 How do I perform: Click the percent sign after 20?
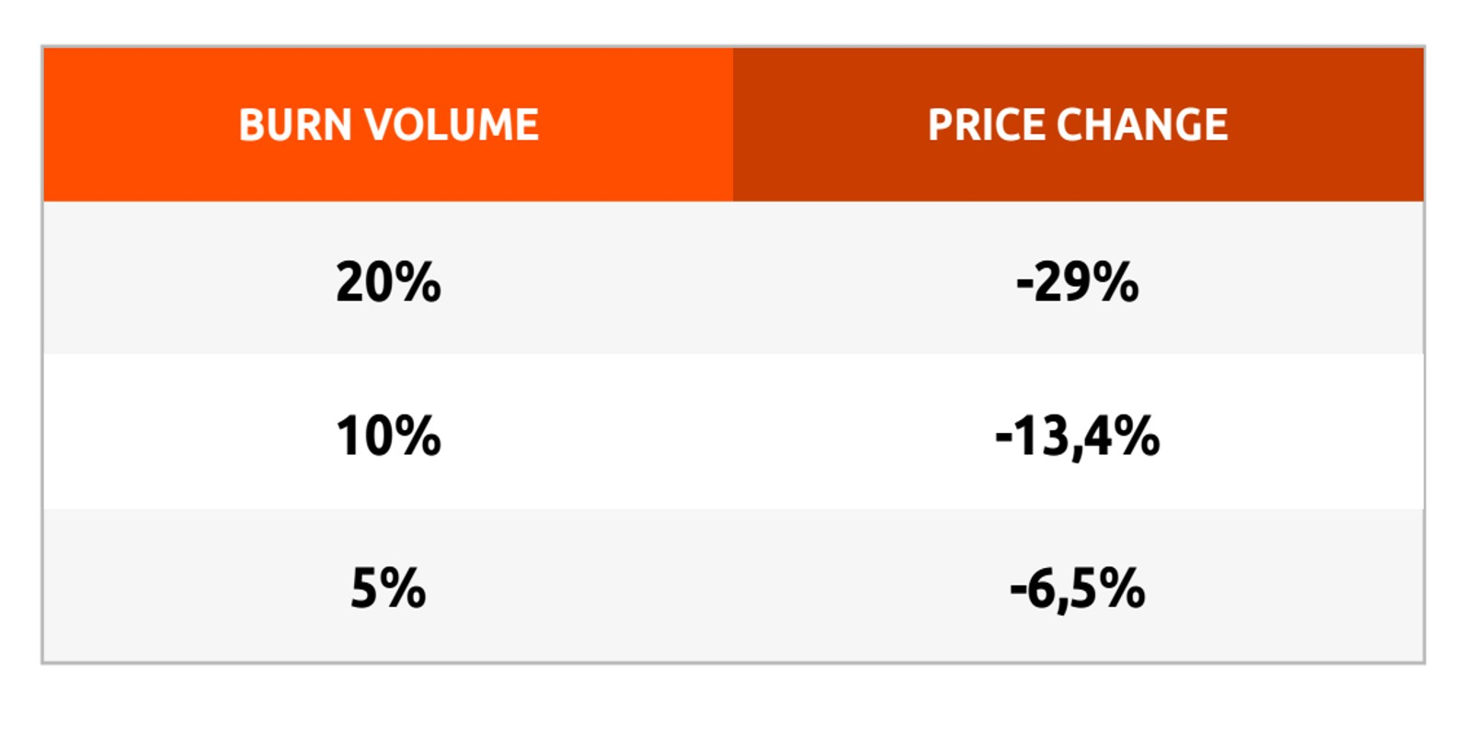click(x=419, y=282)
